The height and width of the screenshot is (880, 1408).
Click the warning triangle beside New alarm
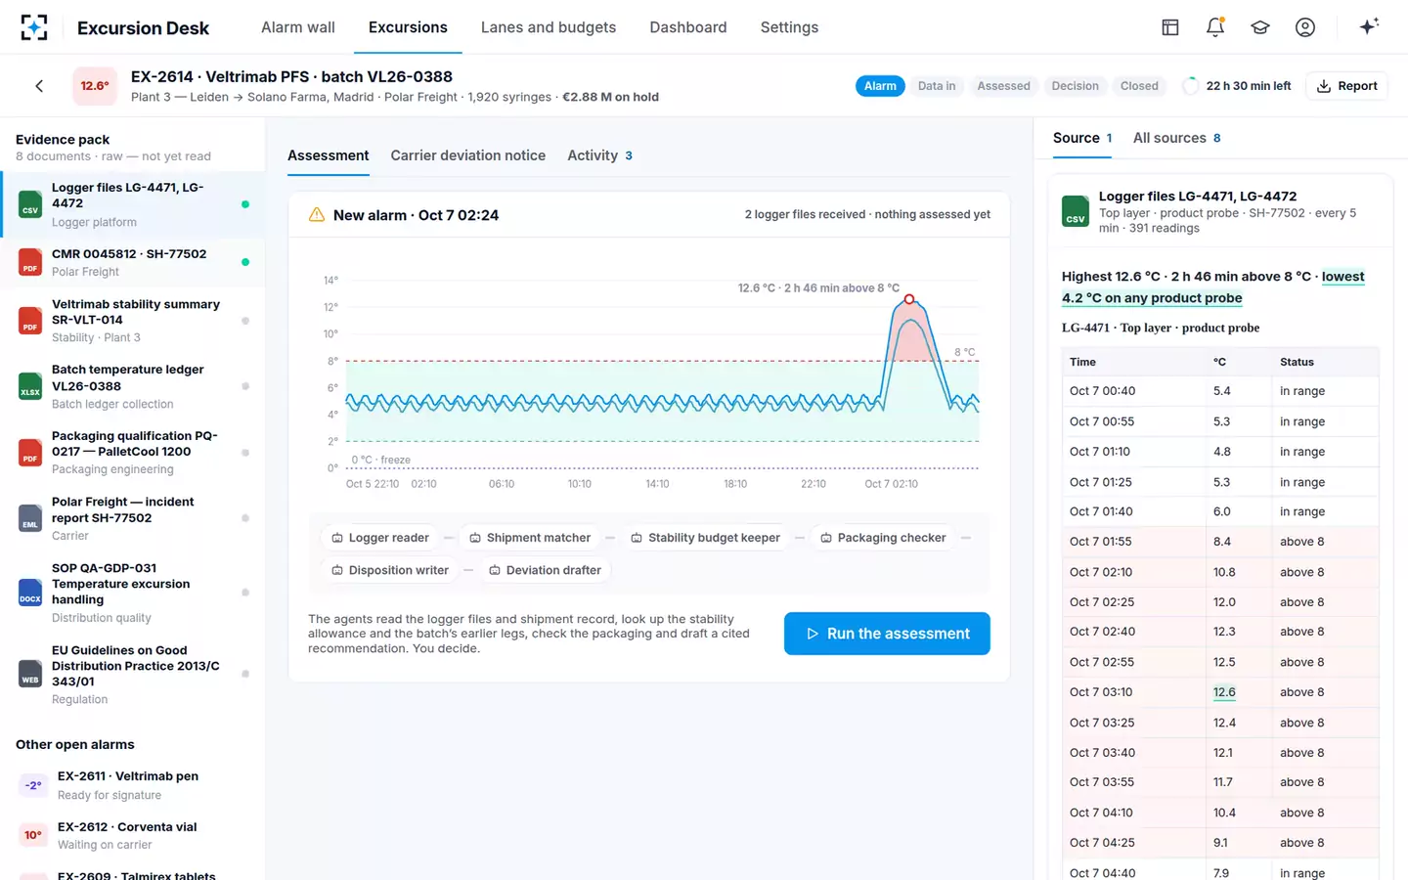click(x=317, y=215)
